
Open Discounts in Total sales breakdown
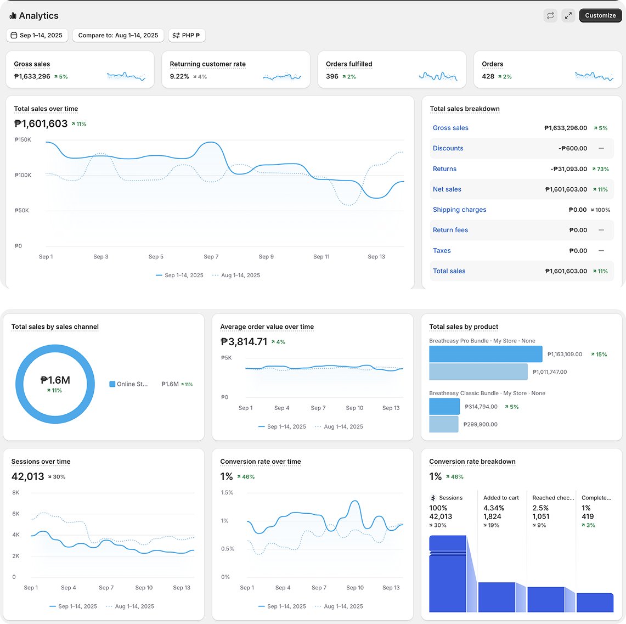[x=448, y=148]
